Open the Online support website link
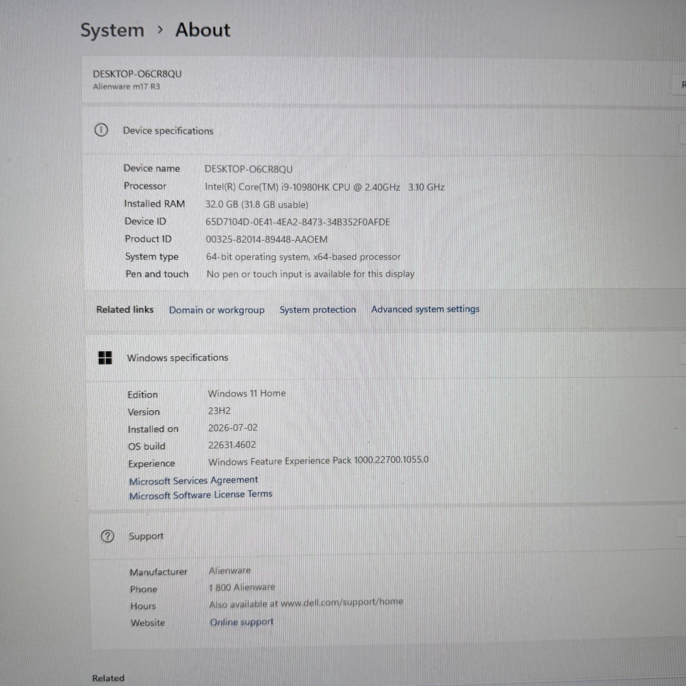The height and width of the screenshot is (686, 686). (x=241, y=622)
